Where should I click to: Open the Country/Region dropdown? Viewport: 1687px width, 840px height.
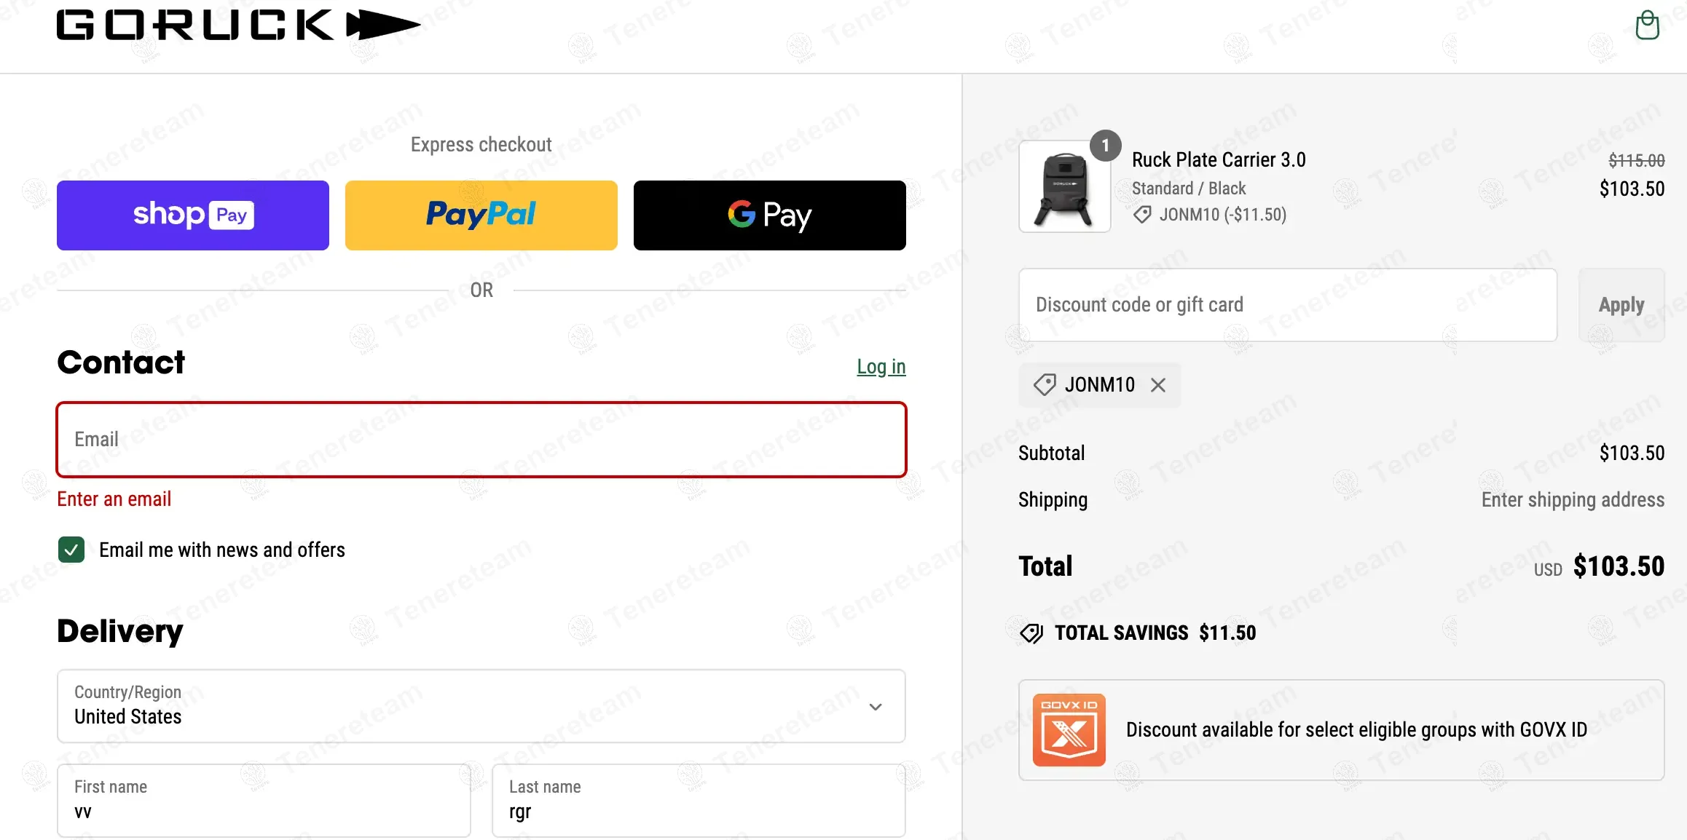pos(481,706)
